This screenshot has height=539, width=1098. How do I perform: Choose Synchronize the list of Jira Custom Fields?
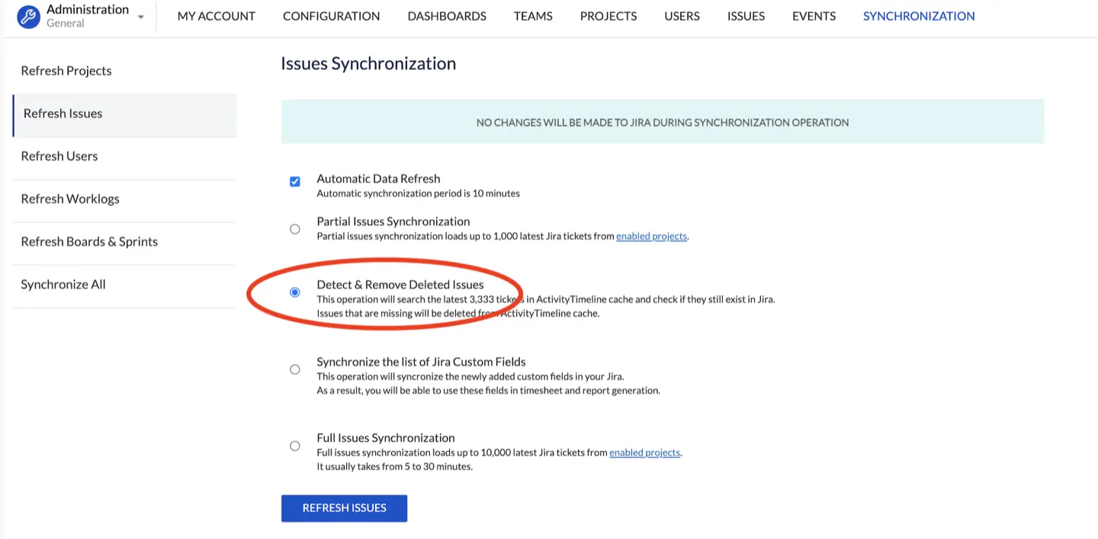click(295, 369)
